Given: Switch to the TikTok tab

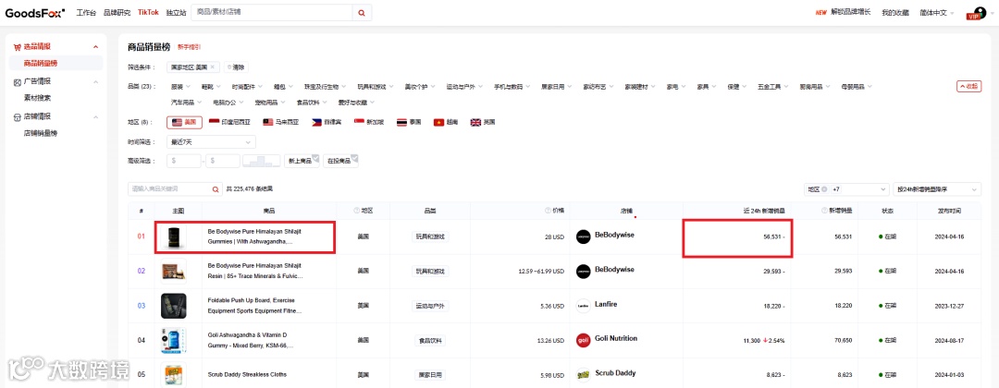Looking at the screenshot, I should (x=148, y=12).
